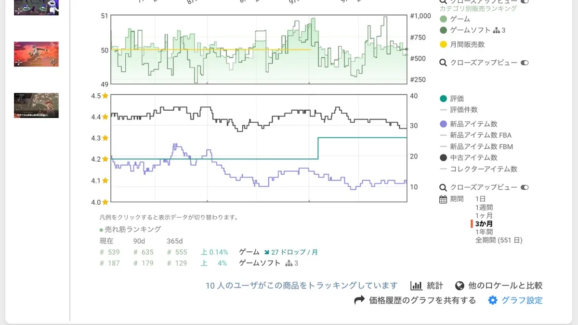Image resolution: width=578 pixels, height=325 pixels.
Task: Open the 統計 statistics link
Action: point(435,286)
